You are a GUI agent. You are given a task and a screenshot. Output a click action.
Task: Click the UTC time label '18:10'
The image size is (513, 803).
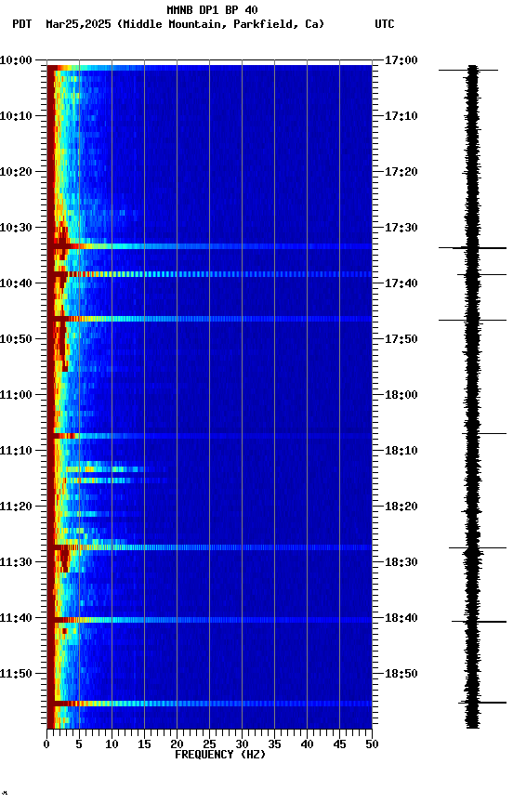point(401,451)
